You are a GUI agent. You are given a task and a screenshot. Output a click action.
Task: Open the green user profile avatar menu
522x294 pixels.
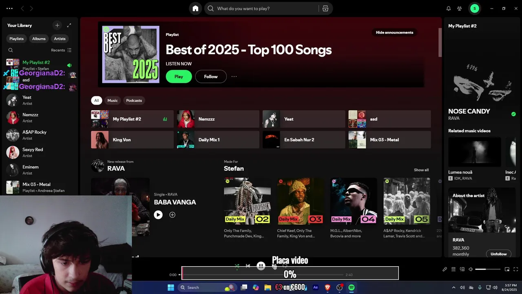474,8
